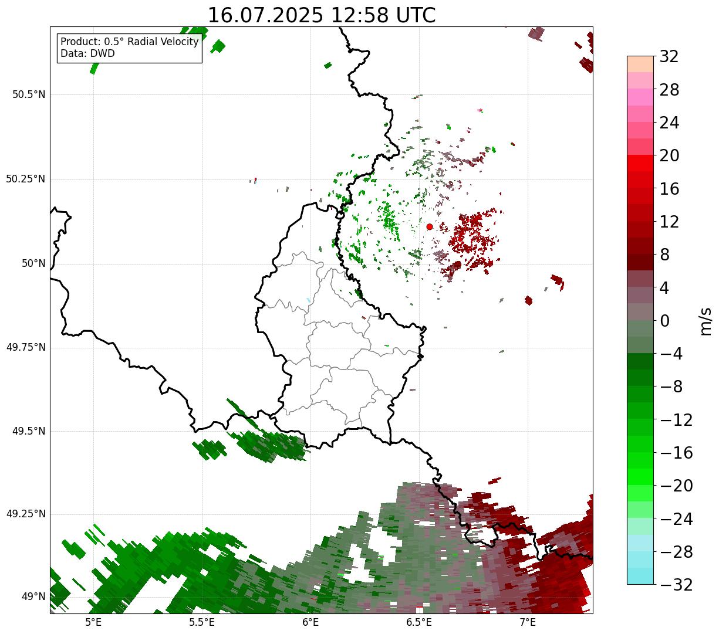Click the 6°E longitude label
The width and height of the screenshot is (719, 634).
click(x=311, y=622)
